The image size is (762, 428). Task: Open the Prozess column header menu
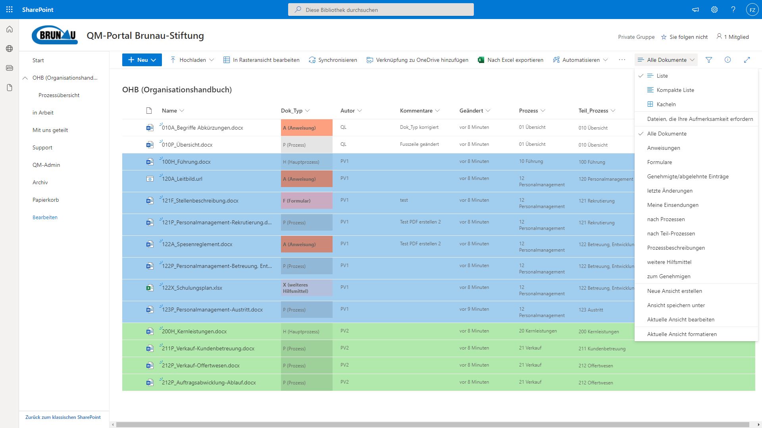point(532,111)
